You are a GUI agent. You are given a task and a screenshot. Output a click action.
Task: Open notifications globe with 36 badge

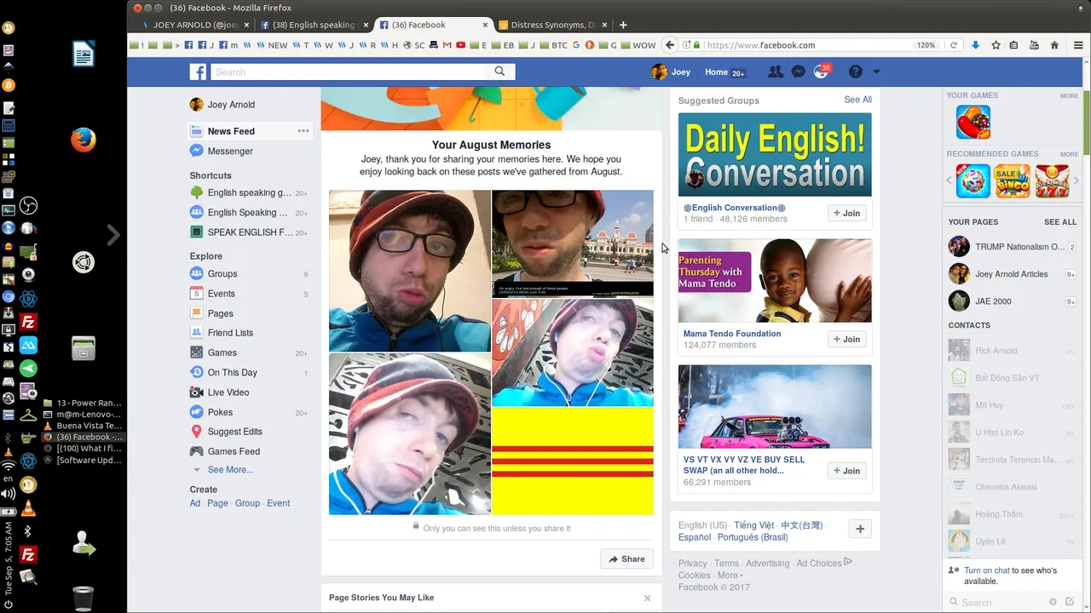click(x=821, y=72)
